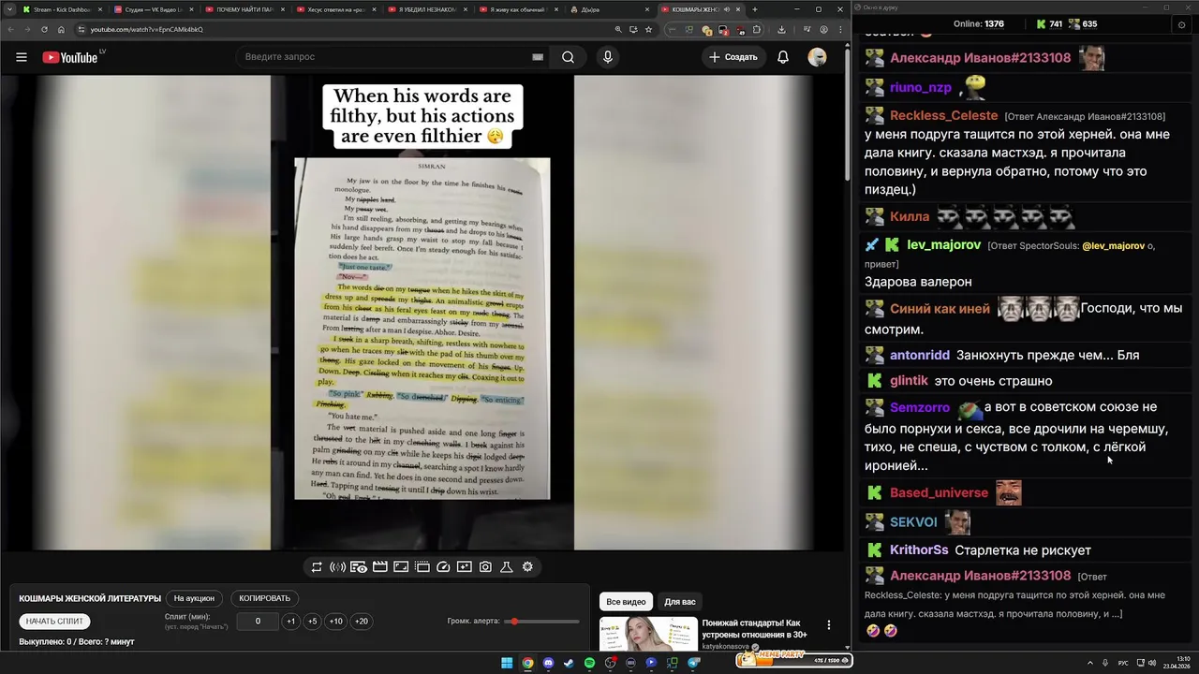Open browser downloads icon

point(781,29)
